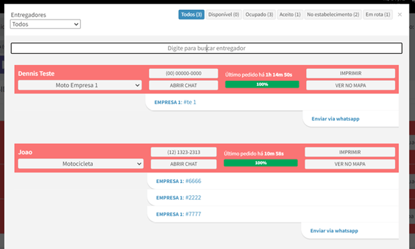
Task: Send Dennis Teste's orders via whatsapp
Action: point(335,118)
